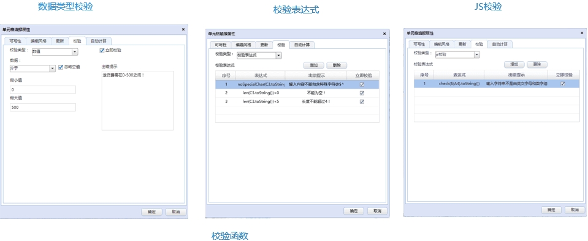This screenshot has height=241, width=588.
Task: Confirm numeric validation dialog with 确定
Action: click(152, 212)
